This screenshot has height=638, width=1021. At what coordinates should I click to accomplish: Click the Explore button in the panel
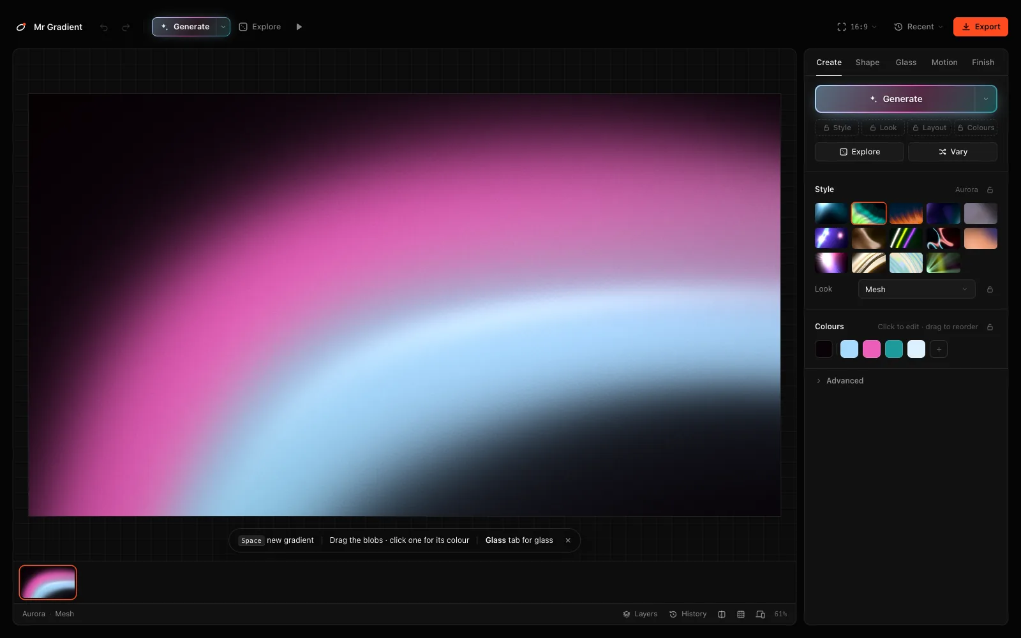[860, 152]
